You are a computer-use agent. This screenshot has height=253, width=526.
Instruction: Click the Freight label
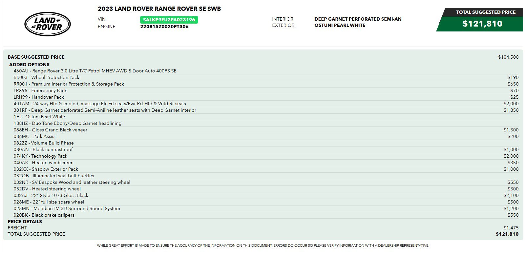17,228
